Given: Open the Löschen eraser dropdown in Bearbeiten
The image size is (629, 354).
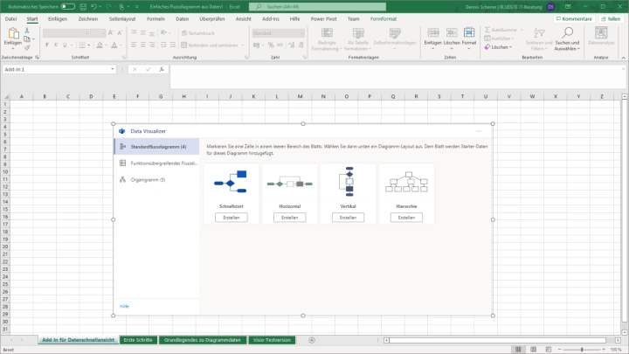Looking at the screenshot, I should [x=498, y=47].
